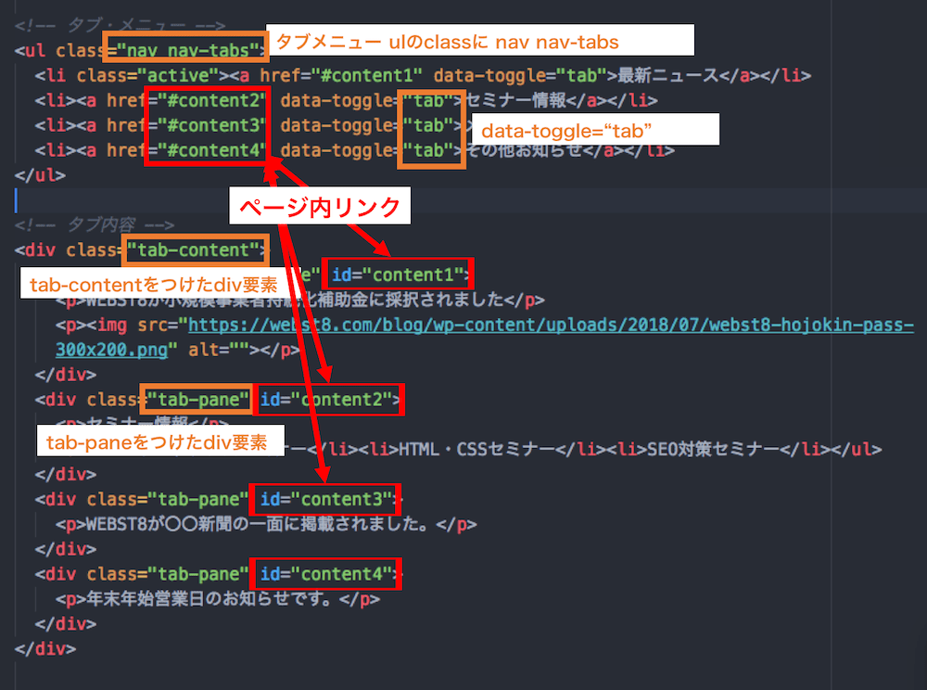Select the annotation "タブメニュー ulのclassに nav nav-tabs"
The height and width of the screenshot is (690, 927).
coord(478,40)
